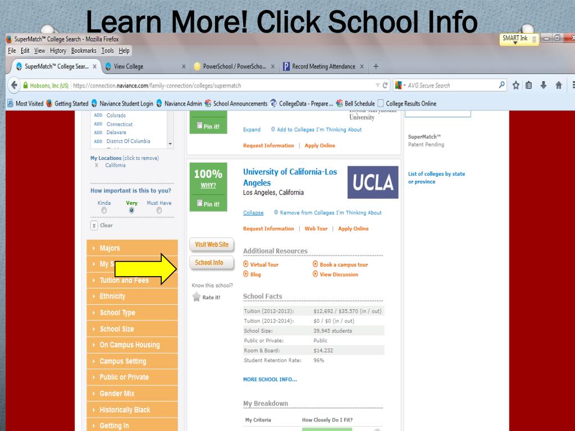This screenshot has width=575, height=431.
Task: Open the File menu
Action: 12,51
